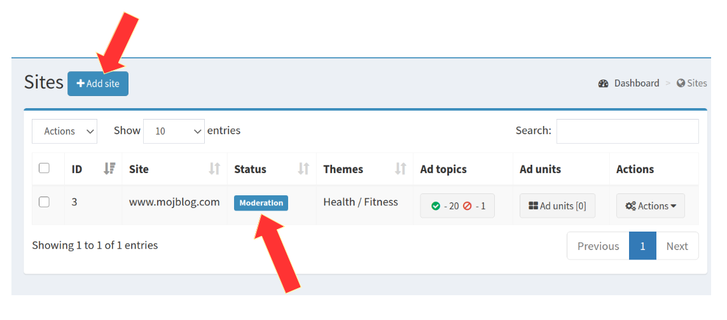The height and width of the screenshot is (320, 727).
Task: Sort by Status column arrows
Action: pyautogui.click(x=303, y=169)
